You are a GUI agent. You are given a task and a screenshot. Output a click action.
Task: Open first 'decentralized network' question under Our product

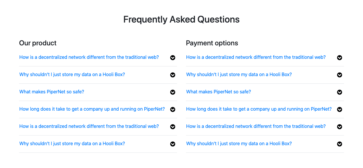pos(89,57)
